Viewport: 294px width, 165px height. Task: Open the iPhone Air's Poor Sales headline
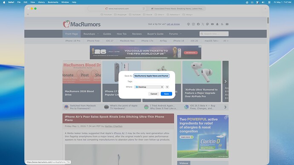click(x=114, y=118)
